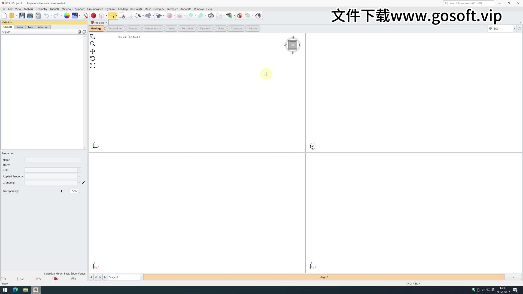
Task: Click the Search Commands input field
Action: tap(469, 3)
